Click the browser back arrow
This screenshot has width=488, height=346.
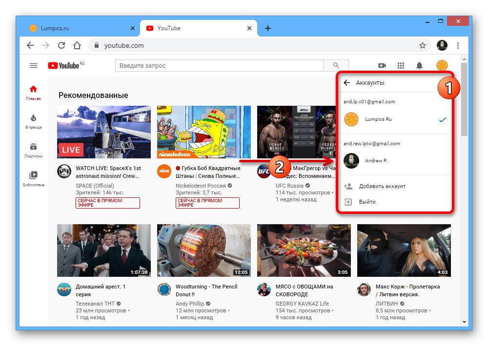[x=30, y=45]
